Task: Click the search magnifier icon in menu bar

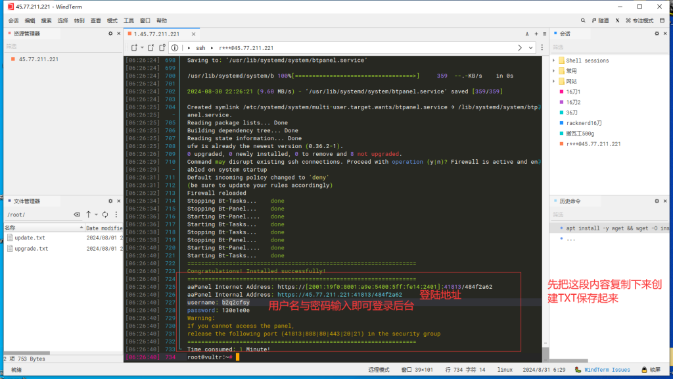Action: point(583,20)
